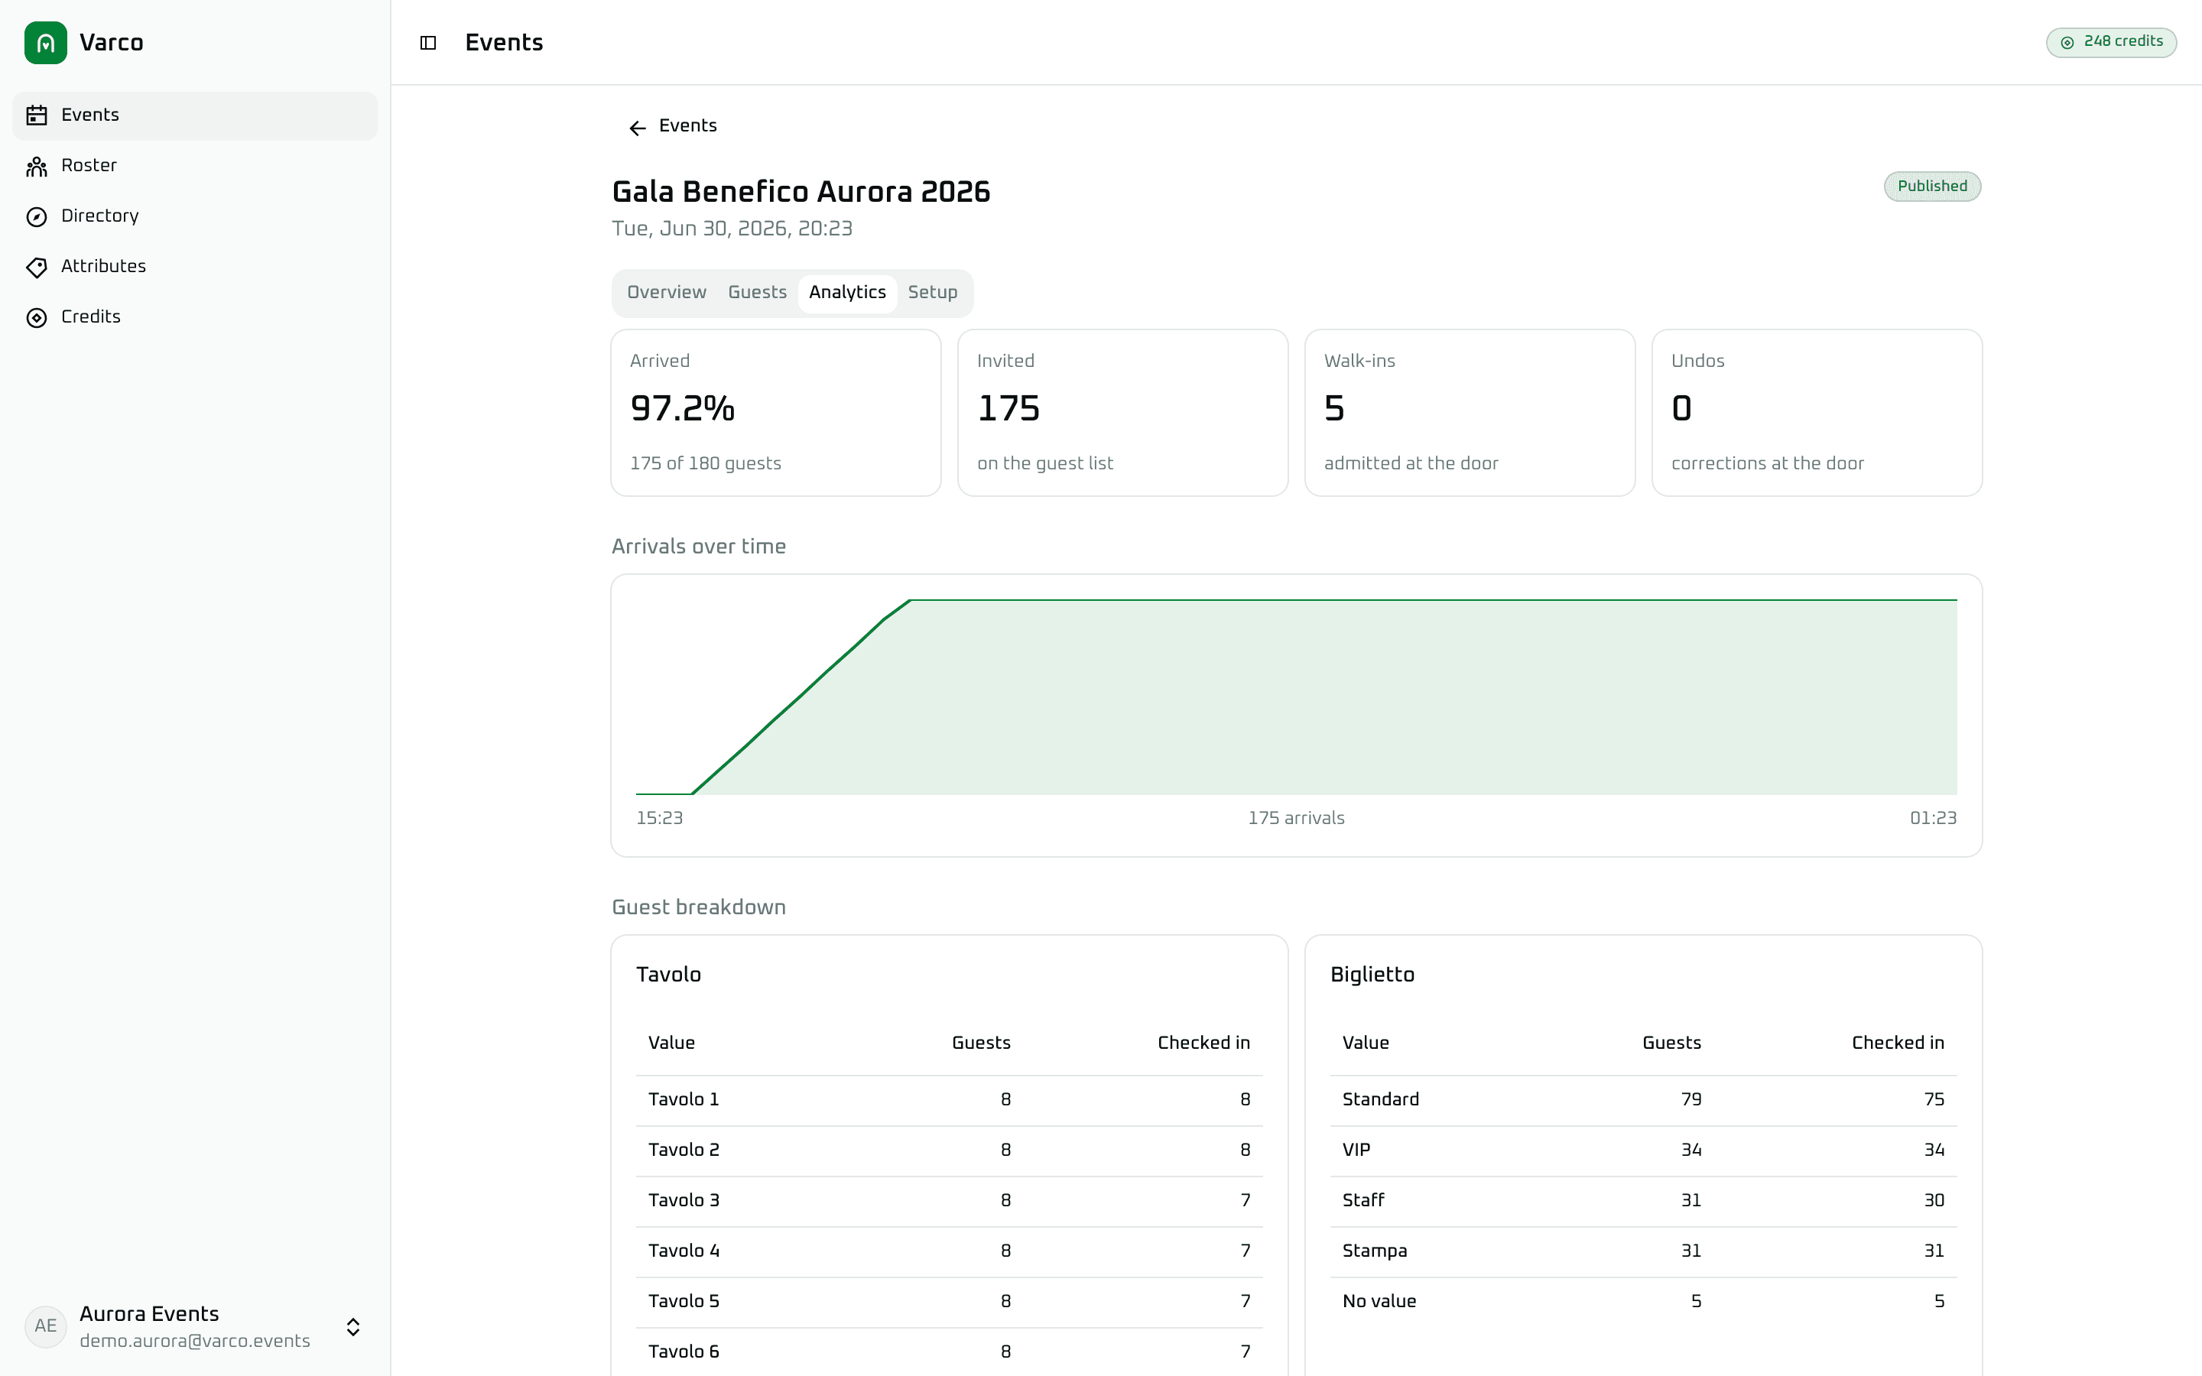Viewport: 2202px width, 1376px height.
Task: Open the Setup tab
Action: click(933, 292)
